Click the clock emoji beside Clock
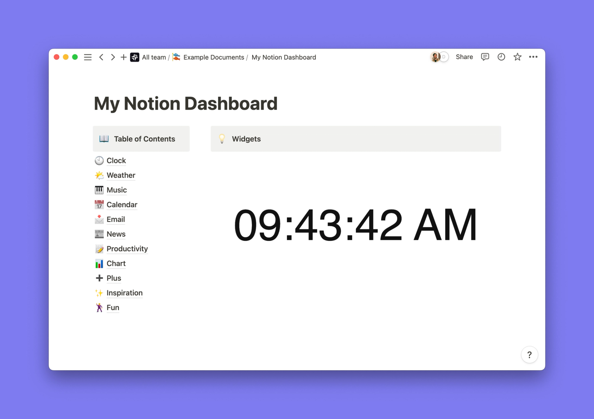The height and width of the screenshot is (419, 594). [99, 160]
